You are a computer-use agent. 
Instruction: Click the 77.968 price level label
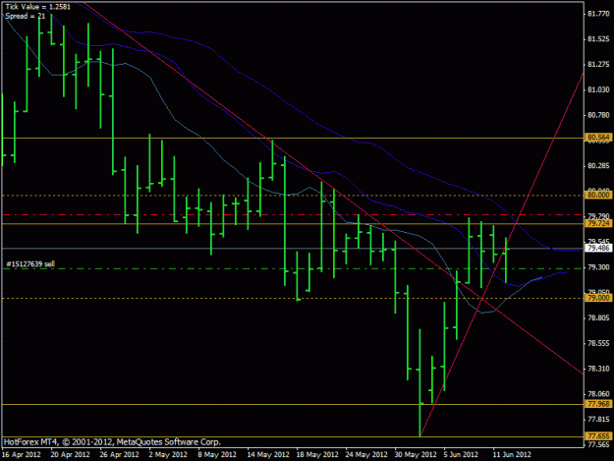[x=598, y=404]
